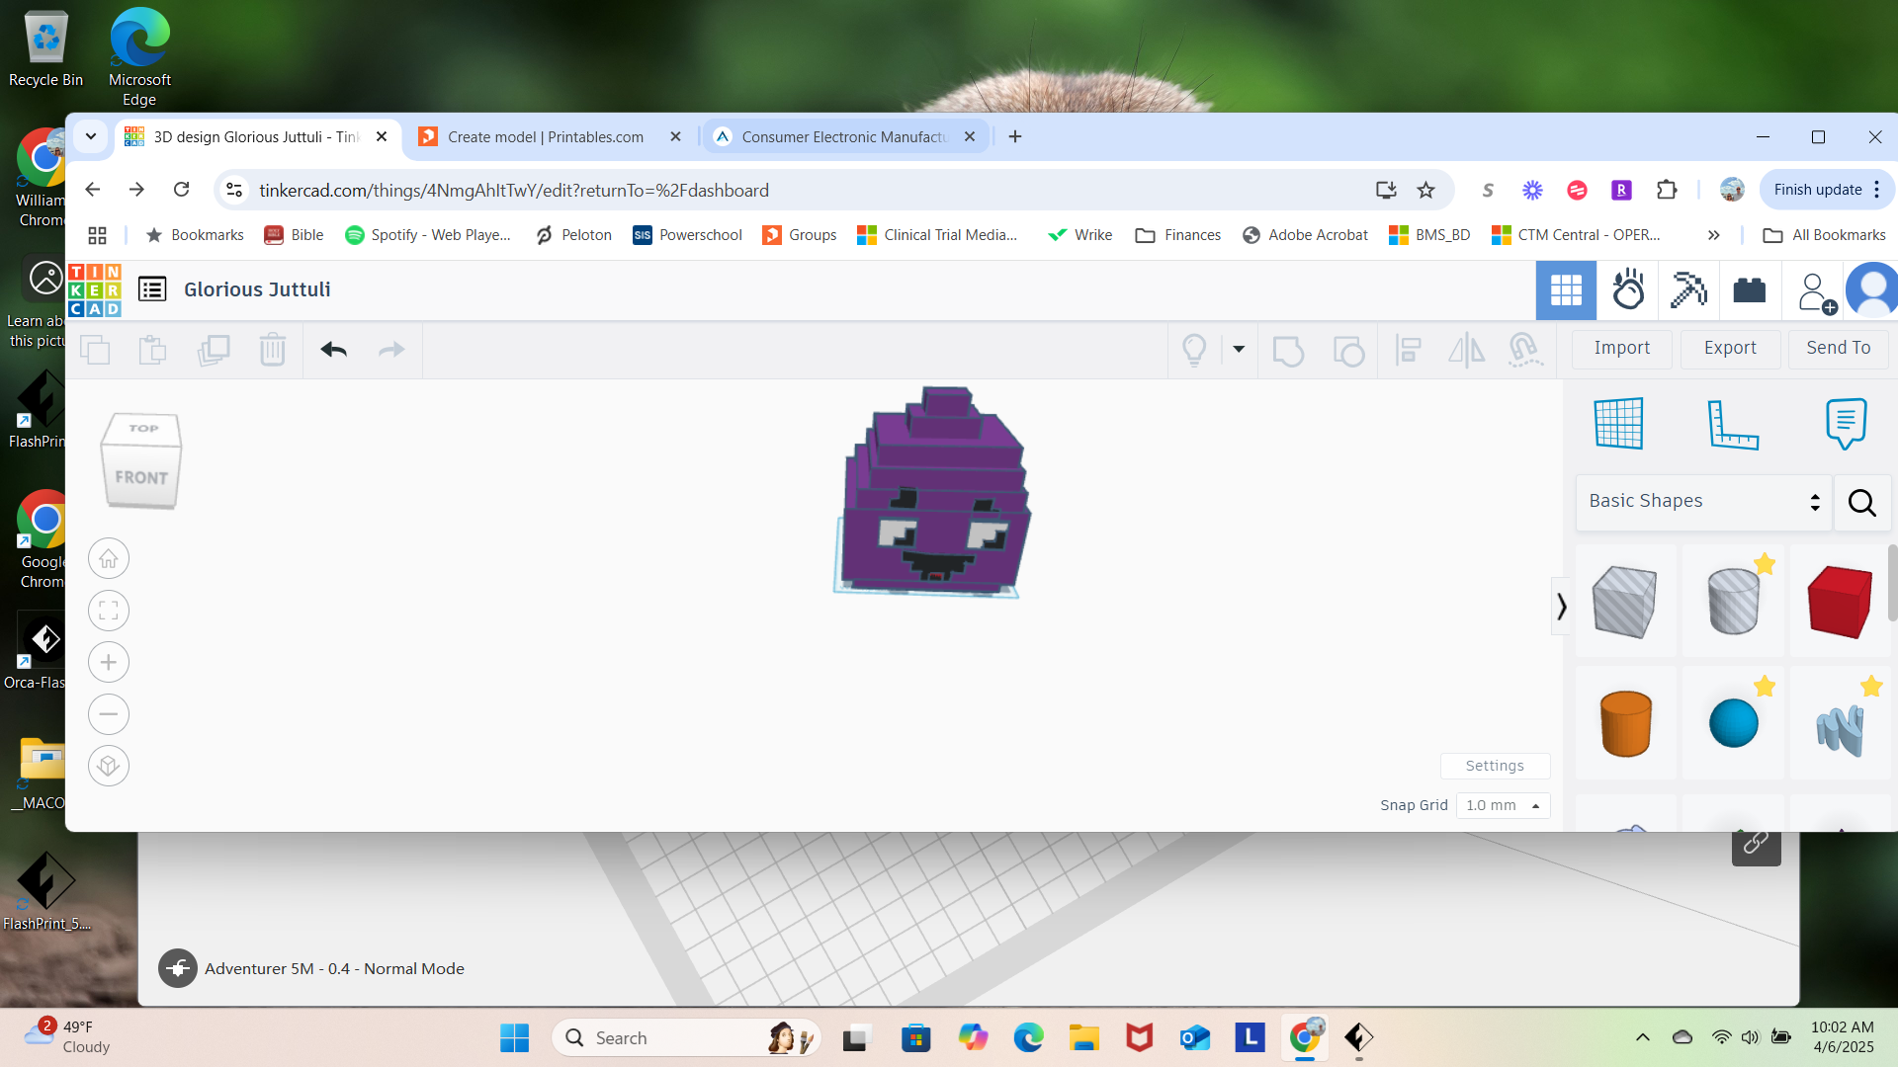Invite collaborators with add-person icon
The image size is (1898, 1067).
[1816, 292]
